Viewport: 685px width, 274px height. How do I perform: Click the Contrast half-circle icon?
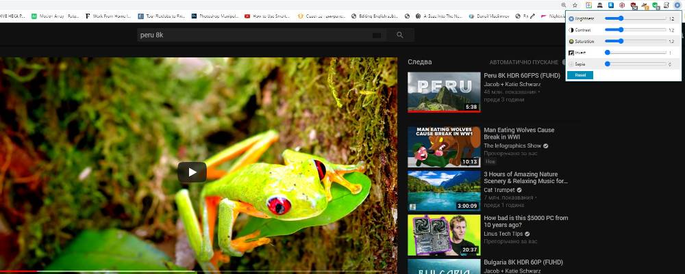tap(571, 30)
